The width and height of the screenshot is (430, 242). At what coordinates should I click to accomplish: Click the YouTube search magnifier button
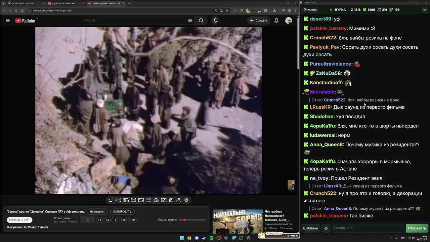click(201, 21)
